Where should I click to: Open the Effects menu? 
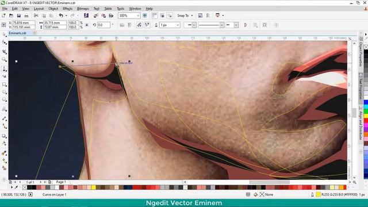pyautogui.click(x=68, y=9)
